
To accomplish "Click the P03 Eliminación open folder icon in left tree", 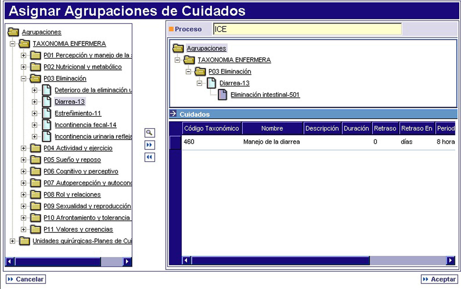I will tap(35, 78).
